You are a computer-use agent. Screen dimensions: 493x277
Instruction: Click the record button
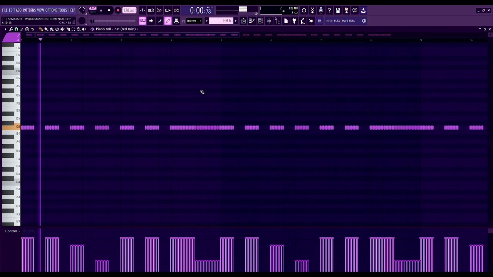[x=118, y=10]
